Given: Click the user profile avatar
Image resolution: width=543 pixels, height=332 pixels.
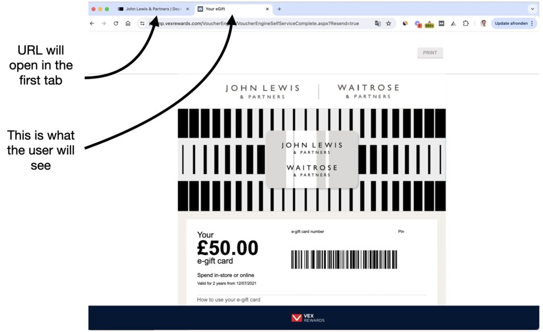Looking at the screenshot, I should coord(484,23).
